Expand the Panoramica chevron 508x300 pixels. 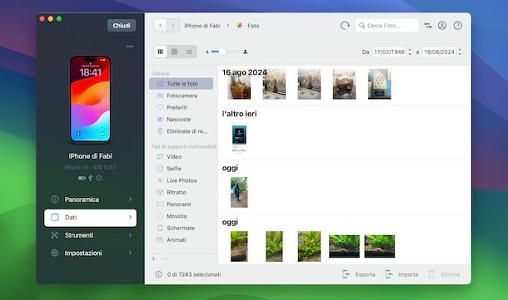pos(130,199)
